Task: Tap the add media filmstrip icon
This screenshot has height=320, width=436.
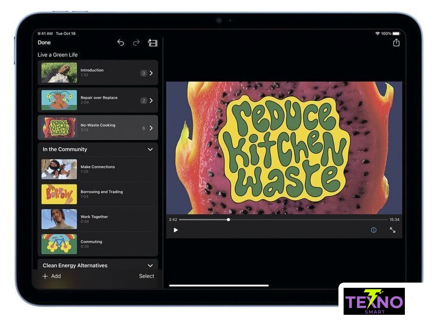Action: [153, 43]
